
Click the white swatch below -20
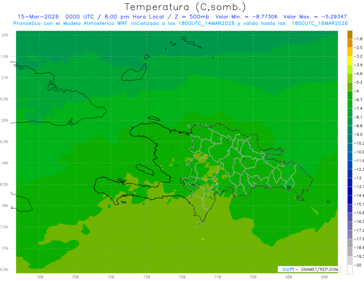350,269
